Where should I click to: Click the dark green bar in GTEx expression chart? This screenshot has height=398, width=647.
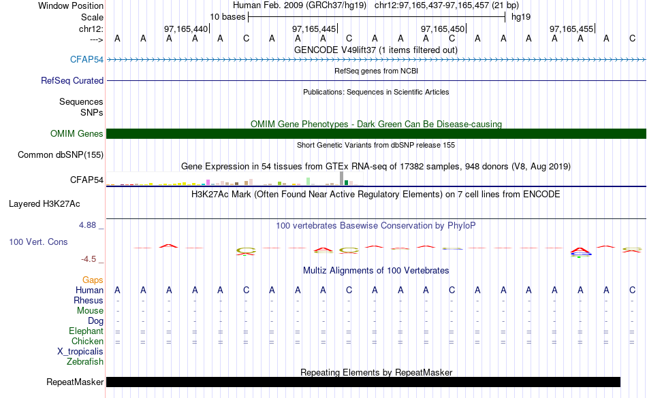tap(346, 183)
